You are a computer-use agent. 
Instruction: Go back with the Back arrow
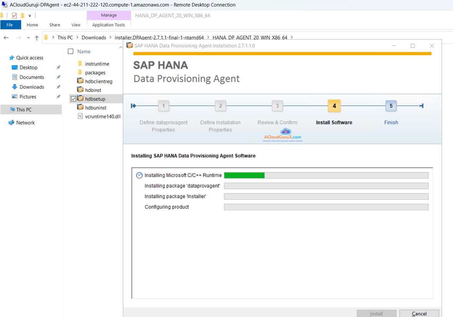pyautogui.click(x=6, y=38)
